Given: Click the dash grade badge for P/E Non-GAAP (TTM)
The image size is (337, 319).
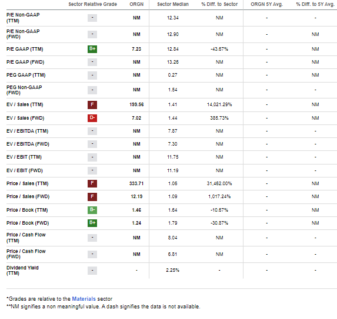Looking at the screenshot, I should [92, 18].
